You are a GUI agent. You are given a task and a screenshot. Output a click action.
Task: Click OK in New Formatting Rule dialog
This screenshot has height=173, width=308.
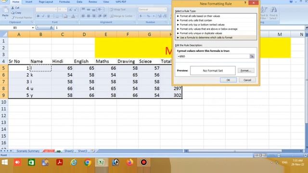pos(228,80)
